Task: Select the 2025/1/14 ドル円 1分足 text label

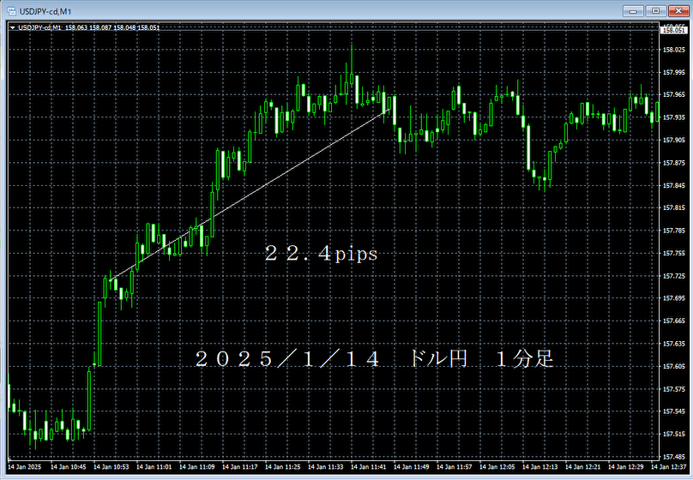Action: [x=374, y=358]
